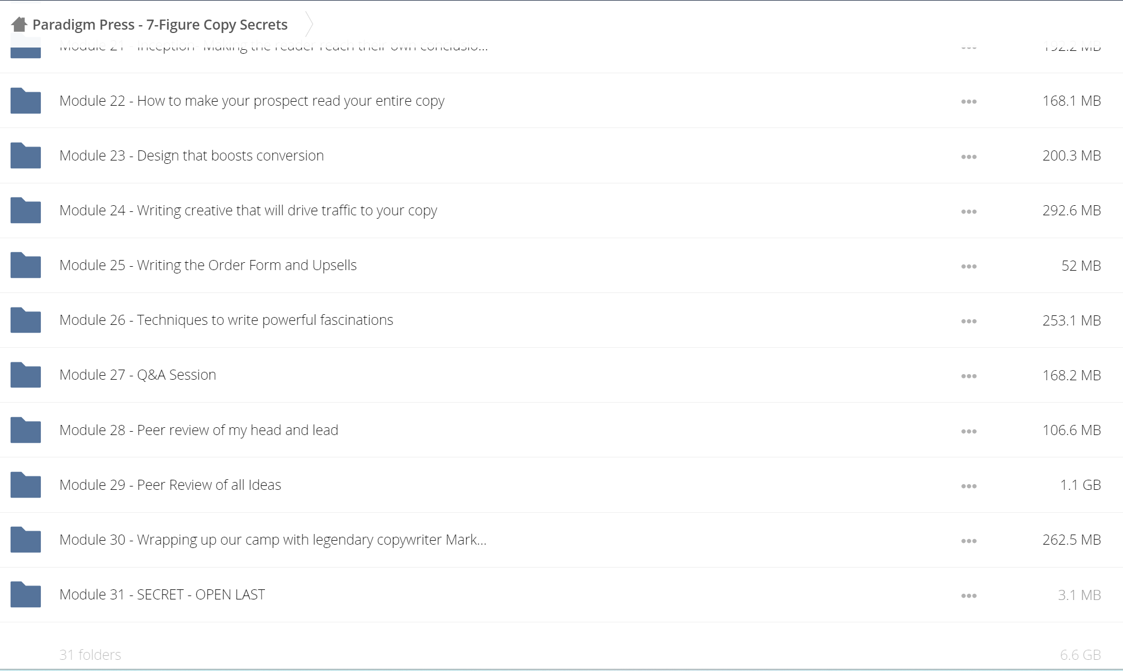Click the folder icon for Module 31
This screenshot has height=671, width=1123.
coord(26,594)
